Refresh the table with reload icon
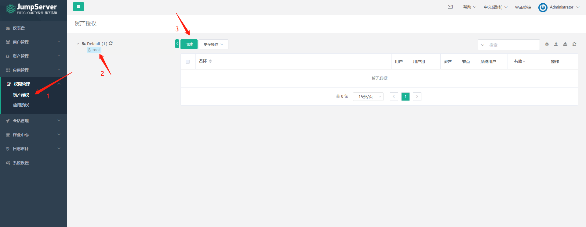This screenshot has height=227, width=586. tap(574, 44)
